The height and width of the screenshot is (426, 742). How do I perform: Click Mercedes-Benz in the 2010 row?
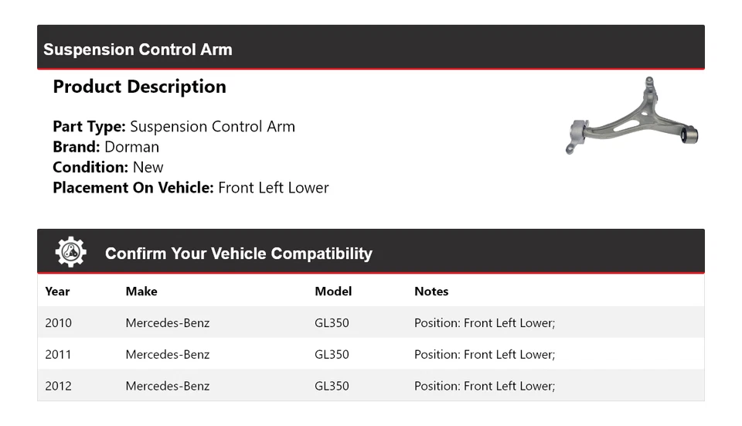(x=168, y=322)
